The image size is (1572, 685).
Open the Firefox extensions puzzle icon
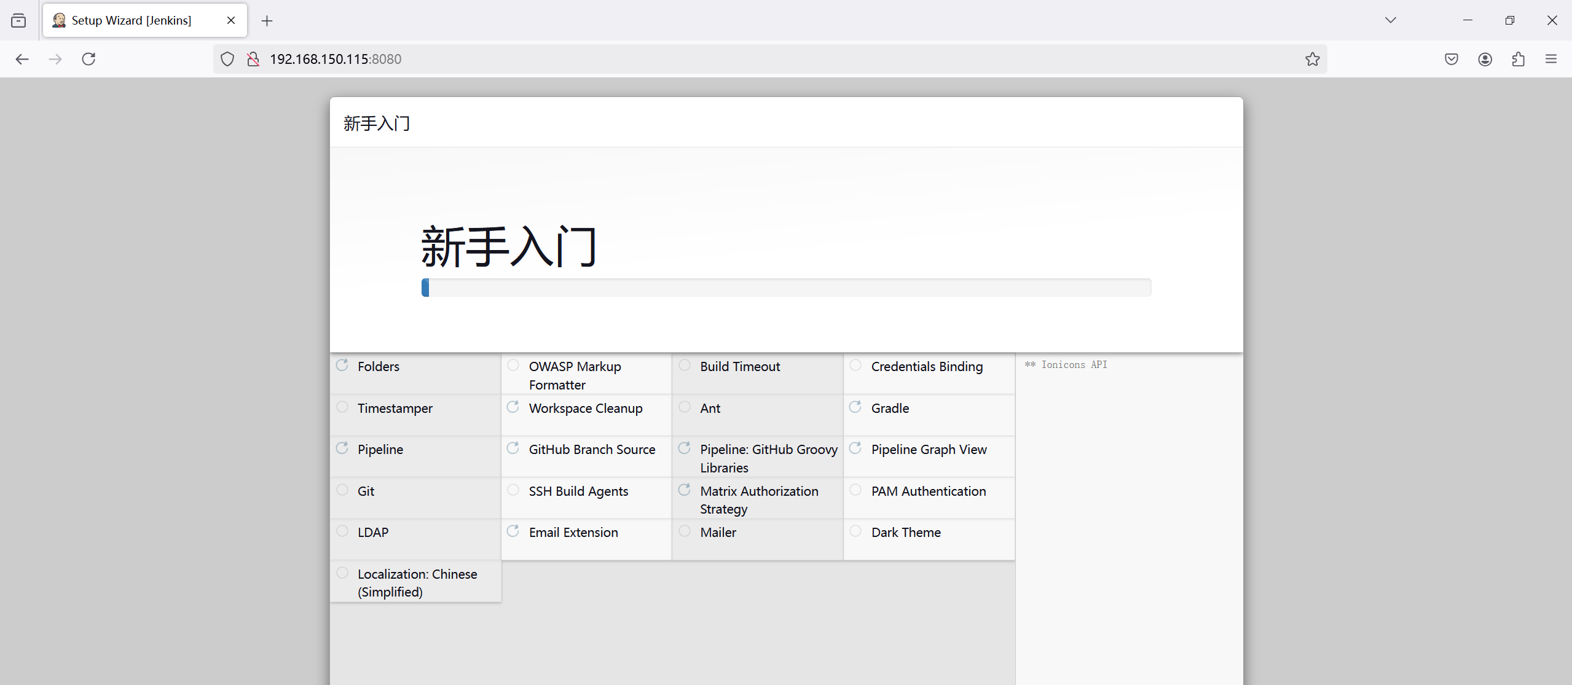[1518, 59]
